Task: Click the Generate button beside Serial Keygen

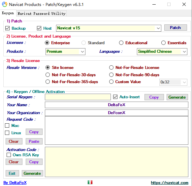Action: click(x=177, y=97)
